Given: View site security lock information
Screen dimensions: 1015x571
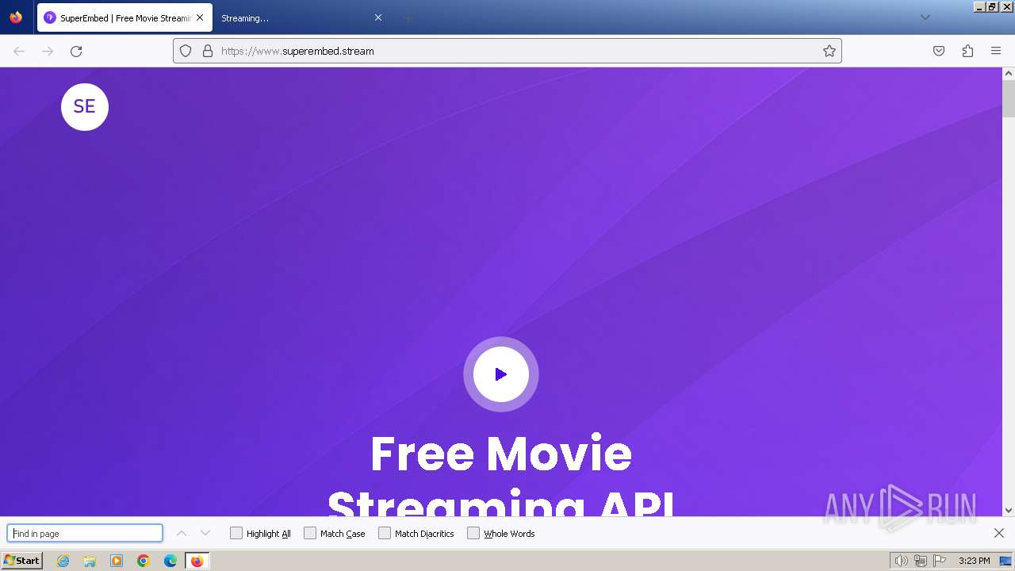Looking at the screenshot, I should [208, 51].
